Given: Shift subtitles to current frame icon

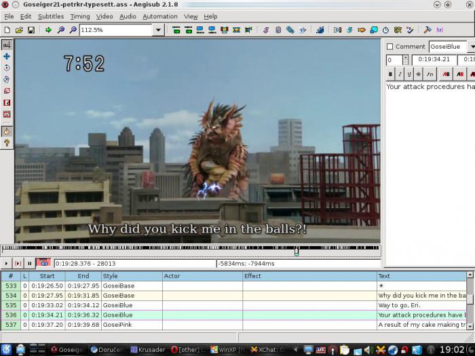Looking at the screenshot, I should pos(248,30).
